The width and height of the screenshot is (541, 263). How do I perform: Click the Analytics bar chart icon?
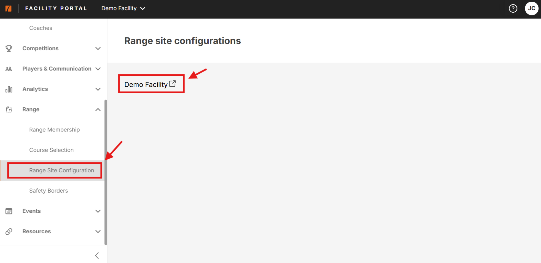point(9,89)
